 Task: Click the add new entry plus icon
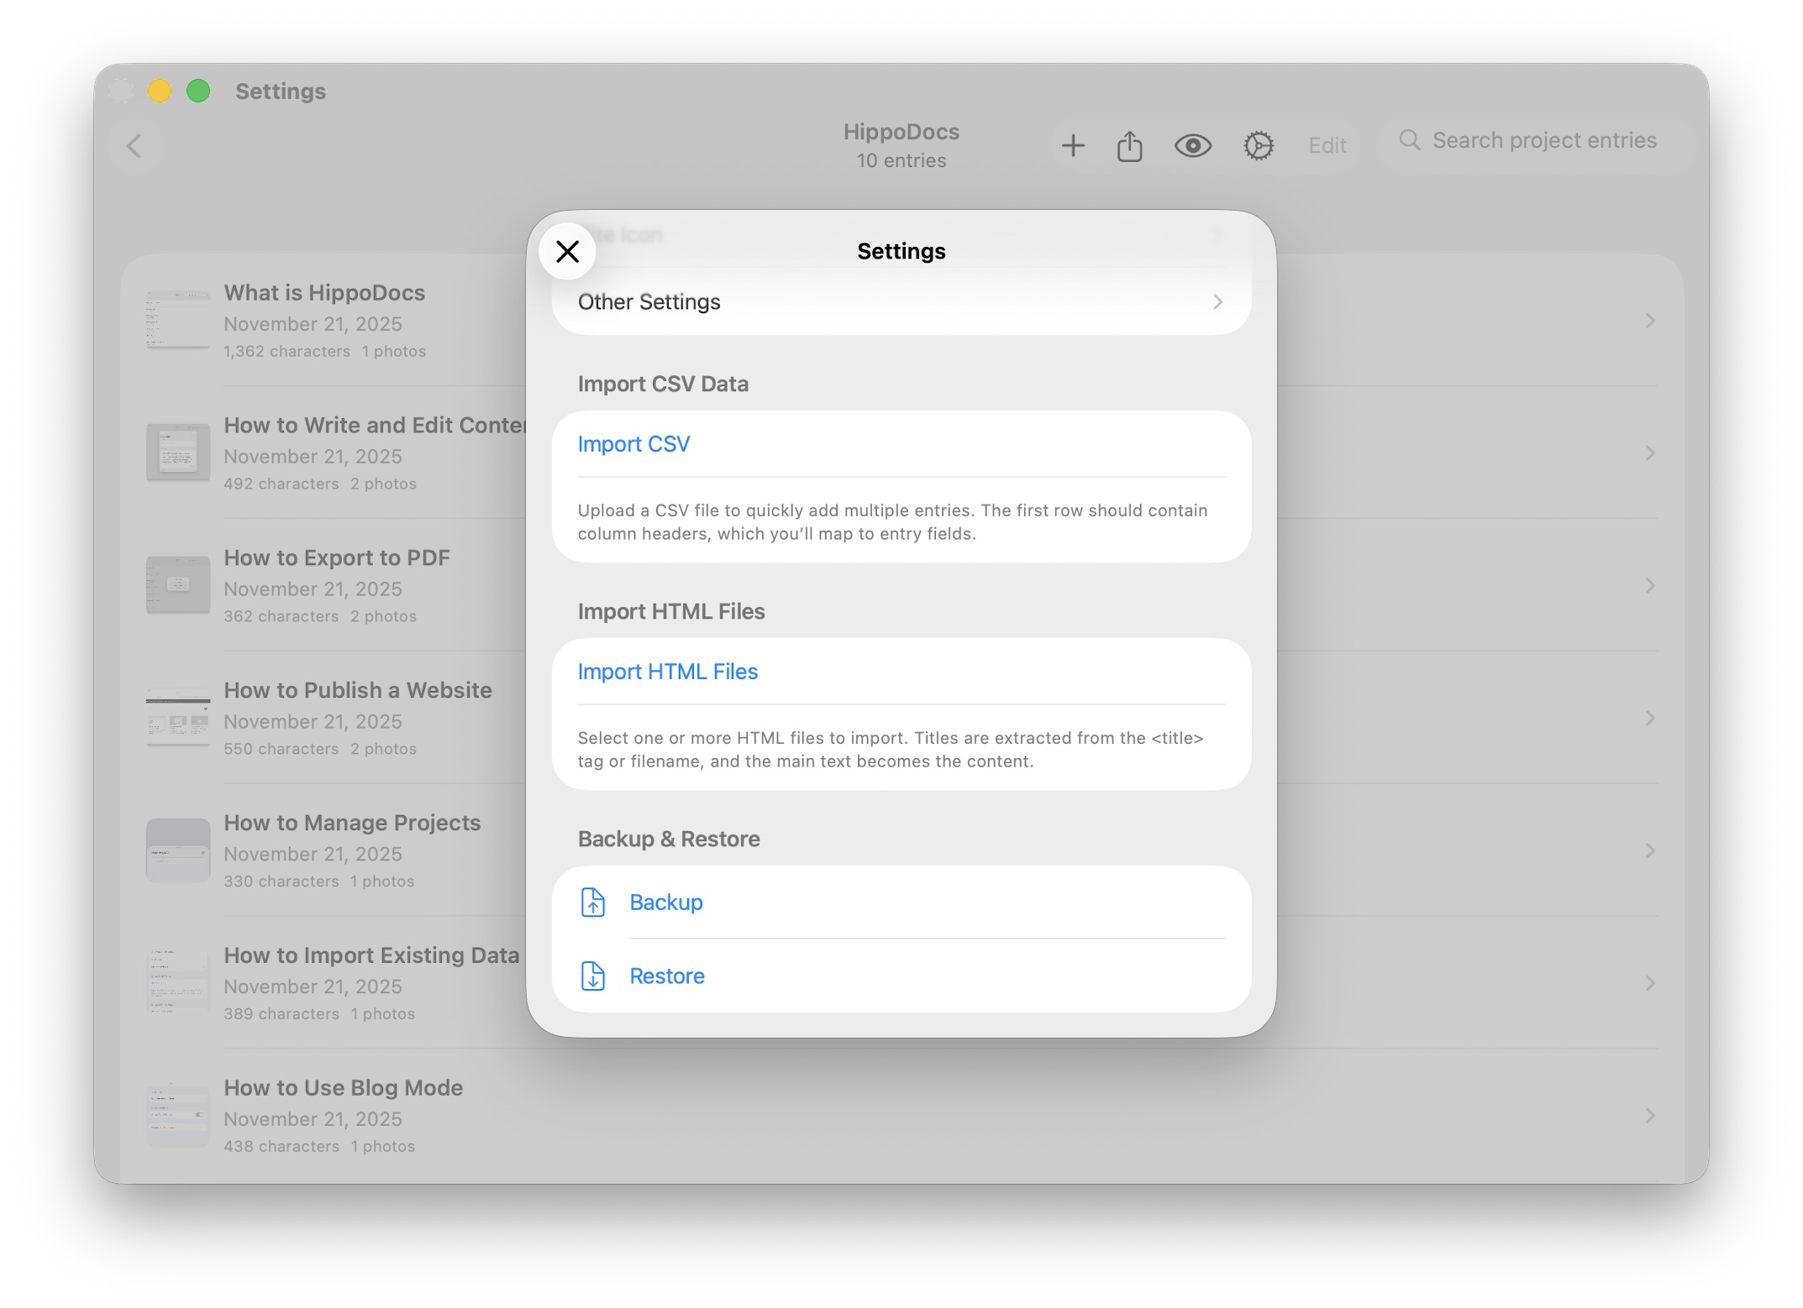pyautogui.click(x=1073, y=145)
